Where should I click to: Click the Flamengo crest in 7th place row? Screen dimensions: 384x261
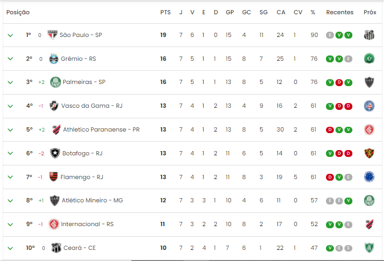pos(53,176)
